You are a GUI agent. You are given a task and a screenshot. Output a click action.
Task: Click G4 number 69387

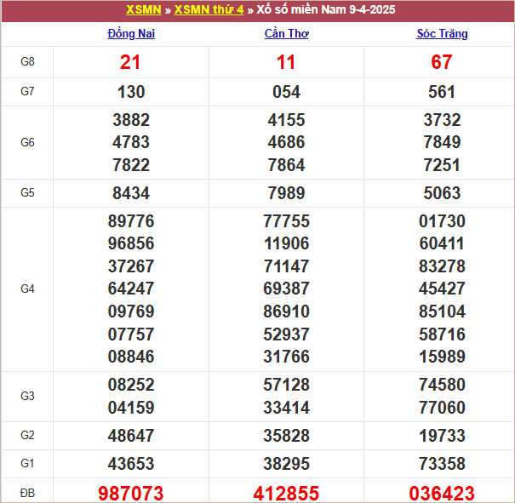point(286,289)
